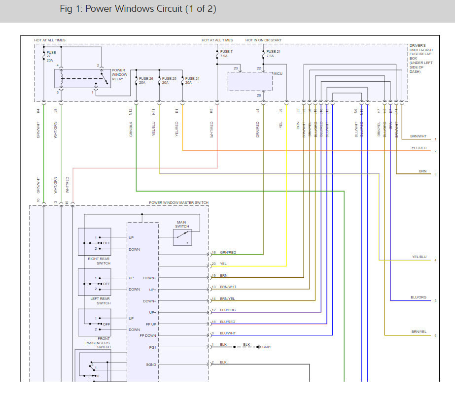Select the Power Window Relay symbol

tap(83, 79)
